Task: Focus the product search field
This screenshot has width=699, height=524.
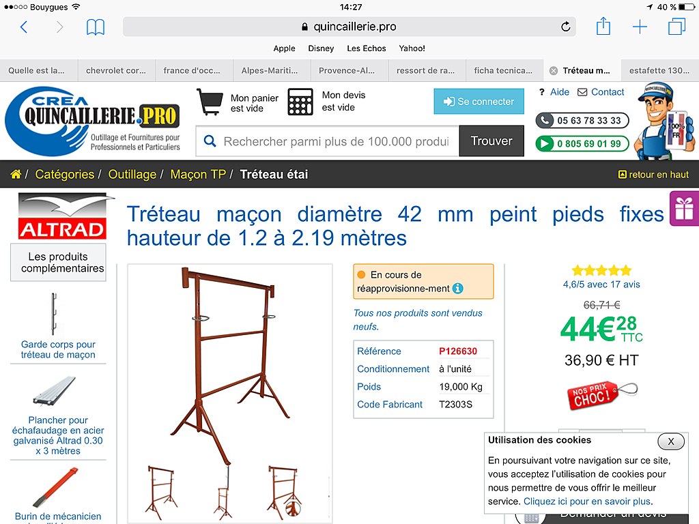Action: (327, 141)
